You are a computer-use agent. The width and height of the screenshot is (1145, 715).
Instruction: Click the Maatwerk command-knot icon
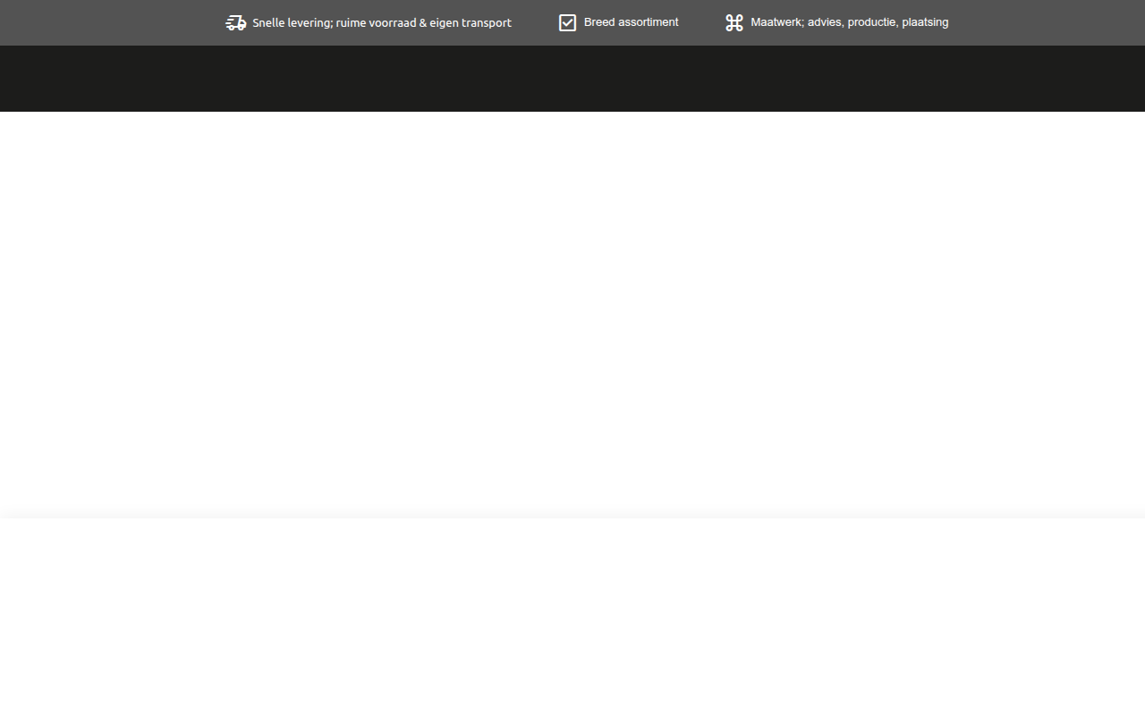(x=734, y=23)
